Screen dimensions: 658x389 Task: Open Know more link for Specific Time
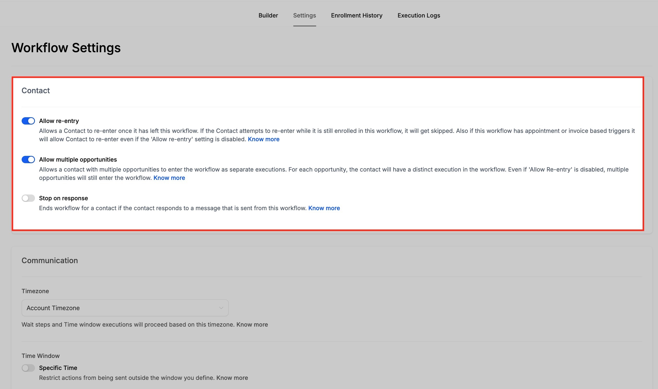click(232, 378)
